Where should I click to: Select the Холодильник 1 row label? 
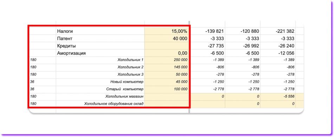pyautogui.click(x=100, y=60)
